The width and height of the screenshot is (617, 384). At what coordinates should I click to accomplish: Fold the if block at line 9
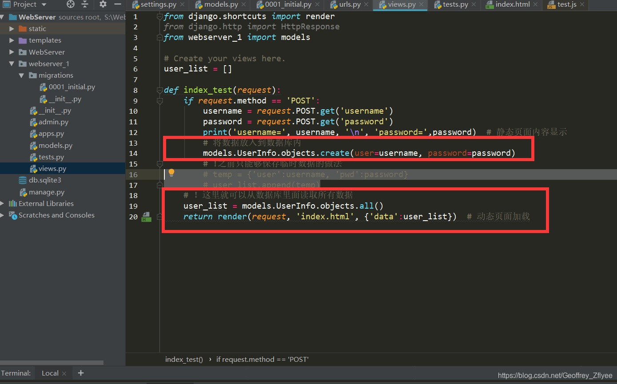click(x=160, y=101)
